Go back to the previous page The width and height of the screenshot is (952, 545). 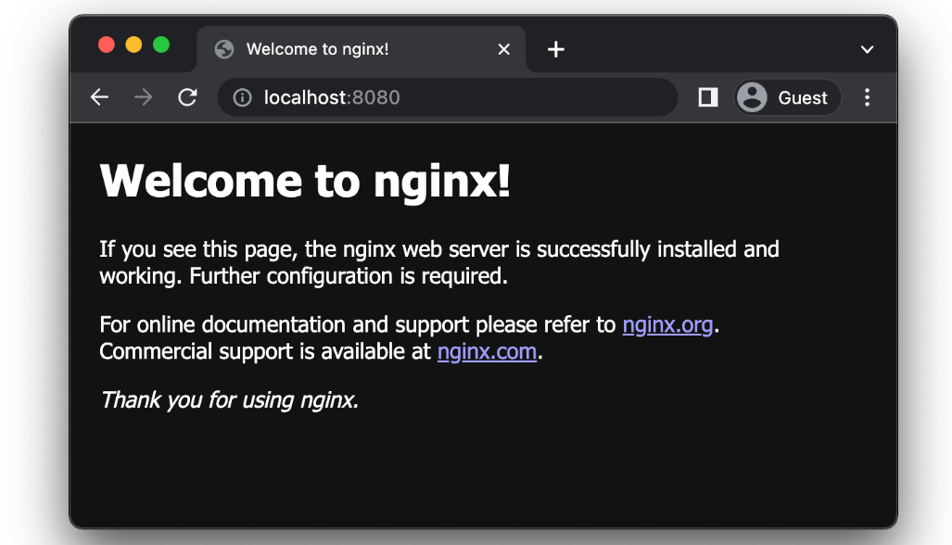coord(99,97)
